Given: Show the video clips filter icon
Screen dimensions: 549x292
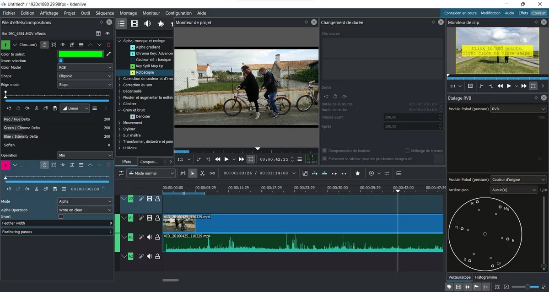Looking at the screenshot, I should coord(134,23).
